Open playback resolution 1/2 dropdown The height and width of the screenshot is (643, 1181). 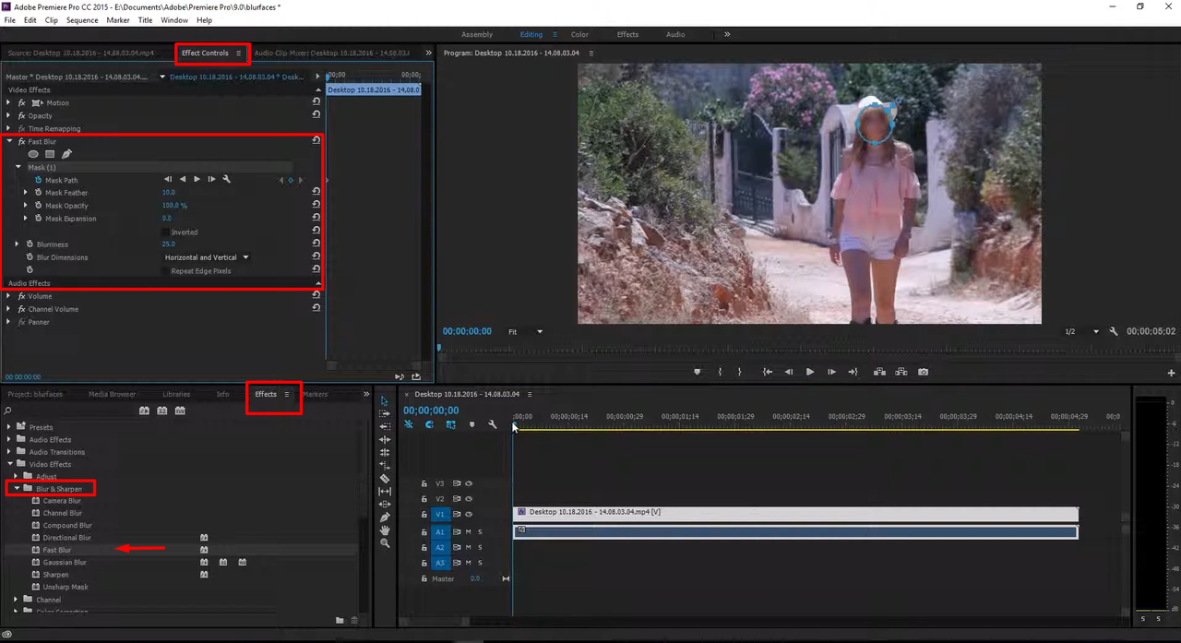point(1081,331)
